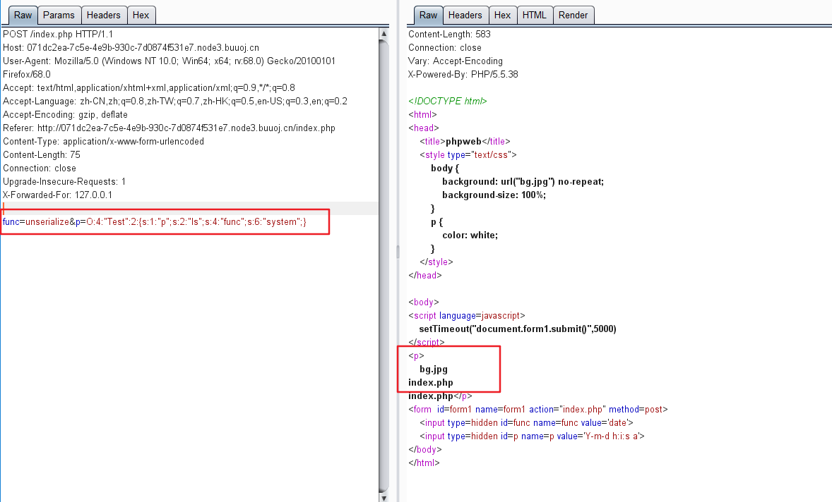
Task: Click the request scrollbar down arrow
Action: (x=384, y=498)
